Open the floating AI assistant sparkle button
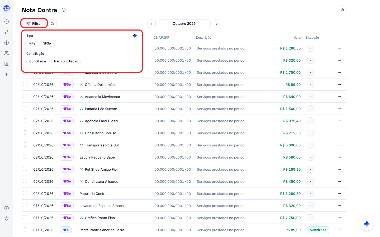This screenshot has height=237, width=380. (x=367, y=224)
